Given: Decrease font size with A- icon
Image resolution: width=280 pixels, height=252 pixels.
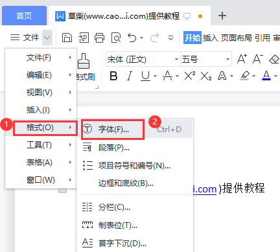Looking at the screenshot, I should (x=258, y=59).
